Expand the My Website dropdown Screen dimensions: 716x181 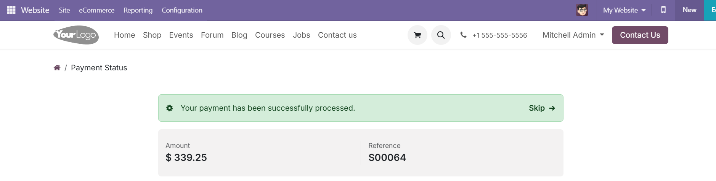tap(624, 10)
